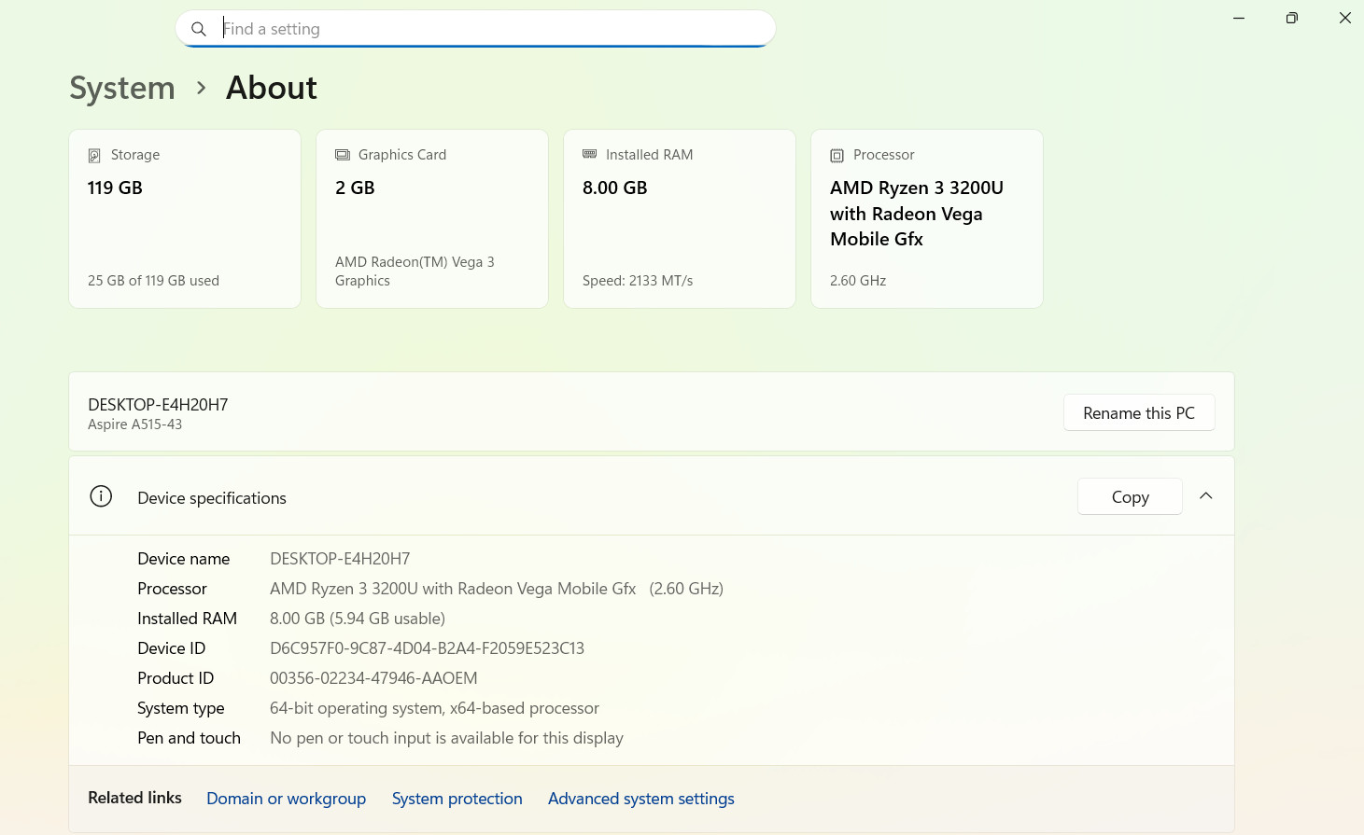Copy the device specifications
Image resolution: width=1364 pixels, height=835 pixels.
tap(1130, 496)
